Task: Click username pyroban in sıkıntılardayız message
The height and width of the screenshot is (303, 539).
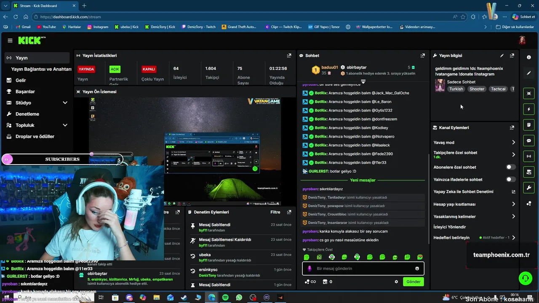Action: coord(310,189)
